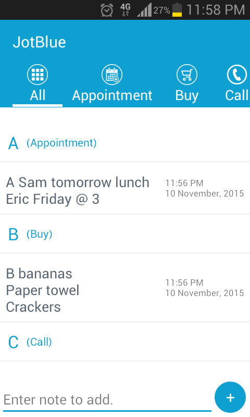Select the All tab label
Image resolution: width=250 pixels, height=417 pixels.
pos(37,95)
